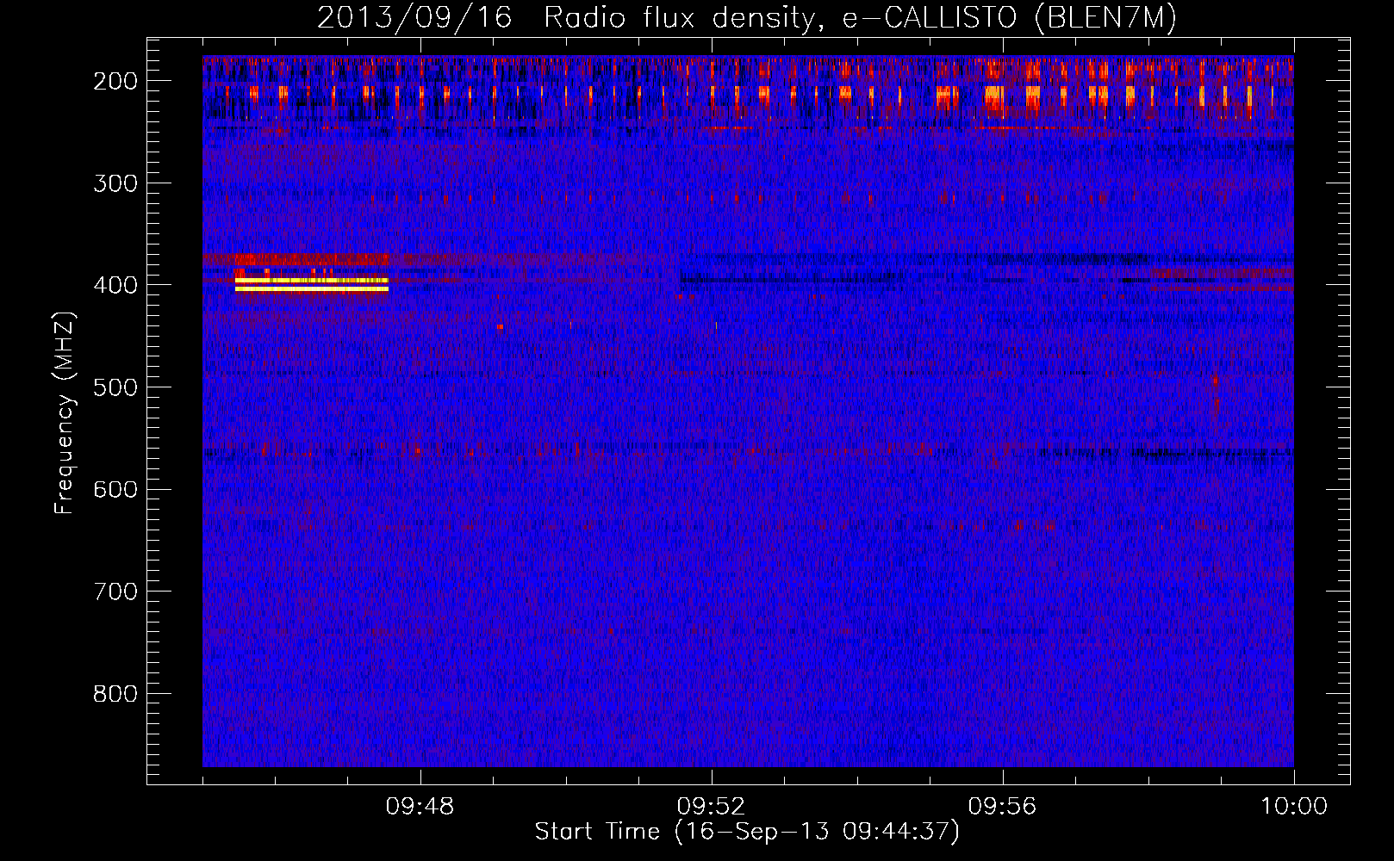Click the Start Time axis label
This screenshot has width=1394, height=861.
[x=747, y=832]
